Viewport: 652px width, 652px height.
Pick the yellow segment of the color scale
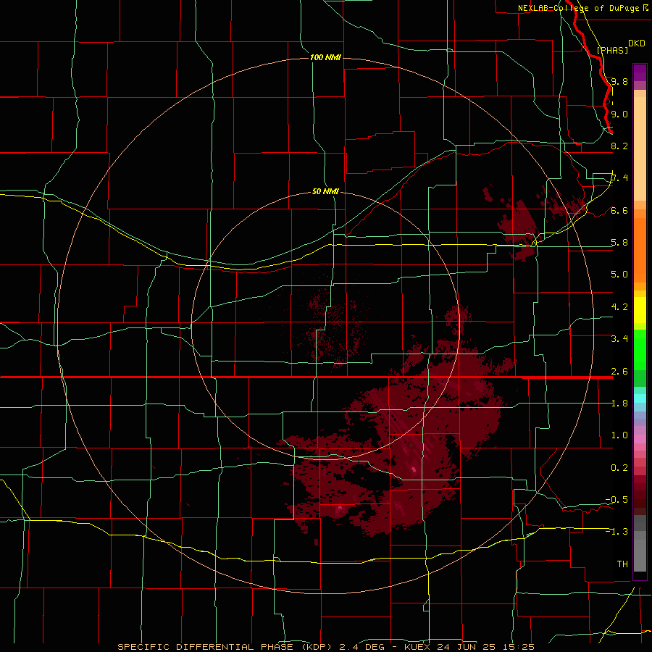(x=640, y=310)
